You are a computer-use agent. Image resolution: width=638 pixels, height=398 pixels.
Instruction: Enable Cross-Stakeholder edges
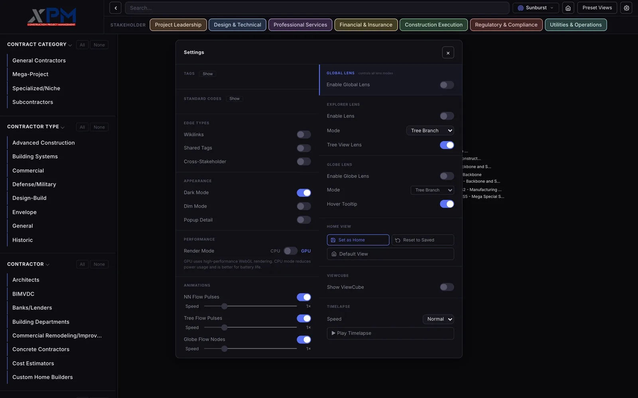tap(303, 162)
